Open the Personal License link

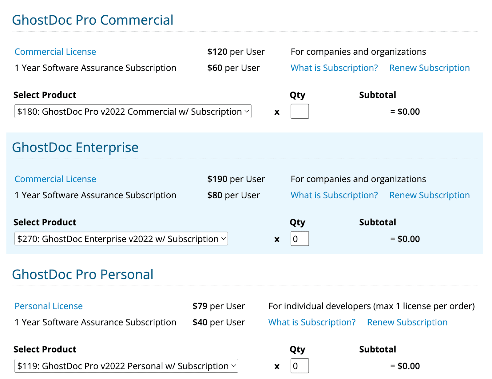click(48, 306)
